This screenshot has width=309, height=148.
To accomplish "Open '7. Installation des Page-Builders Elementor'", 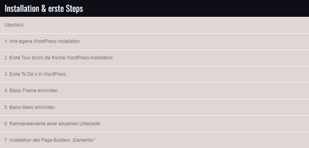I will [x=154, y=140].
